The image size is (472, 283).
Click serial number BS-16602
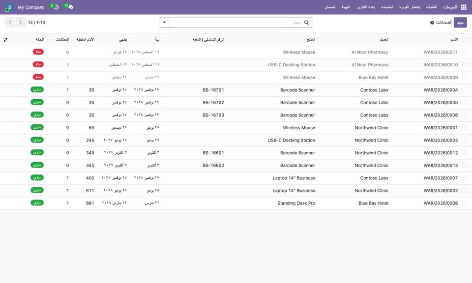point(213,166)
